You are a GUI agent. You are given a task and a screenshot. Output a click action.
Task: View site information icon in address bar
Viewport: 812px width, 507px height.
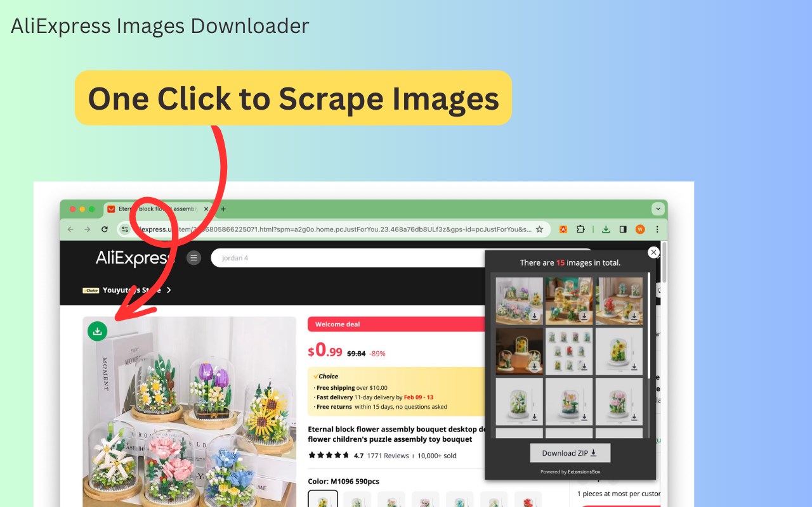click(125, 229)
